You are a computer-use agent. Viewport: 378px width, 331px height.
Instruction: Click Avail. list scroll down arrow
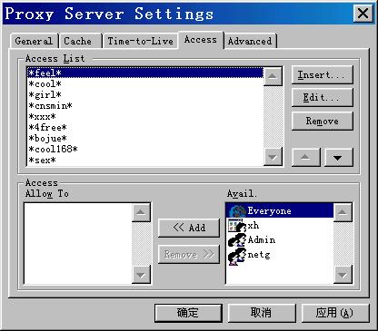(x=343, y=275)
